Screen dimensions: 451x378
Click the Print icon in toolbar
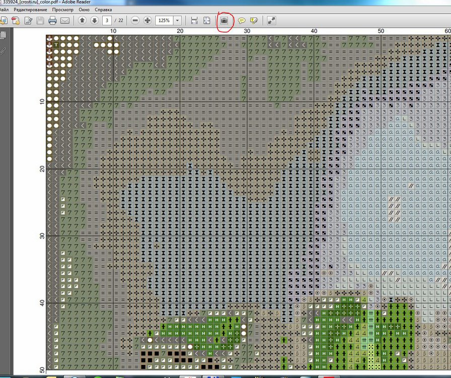coord(52,21)
